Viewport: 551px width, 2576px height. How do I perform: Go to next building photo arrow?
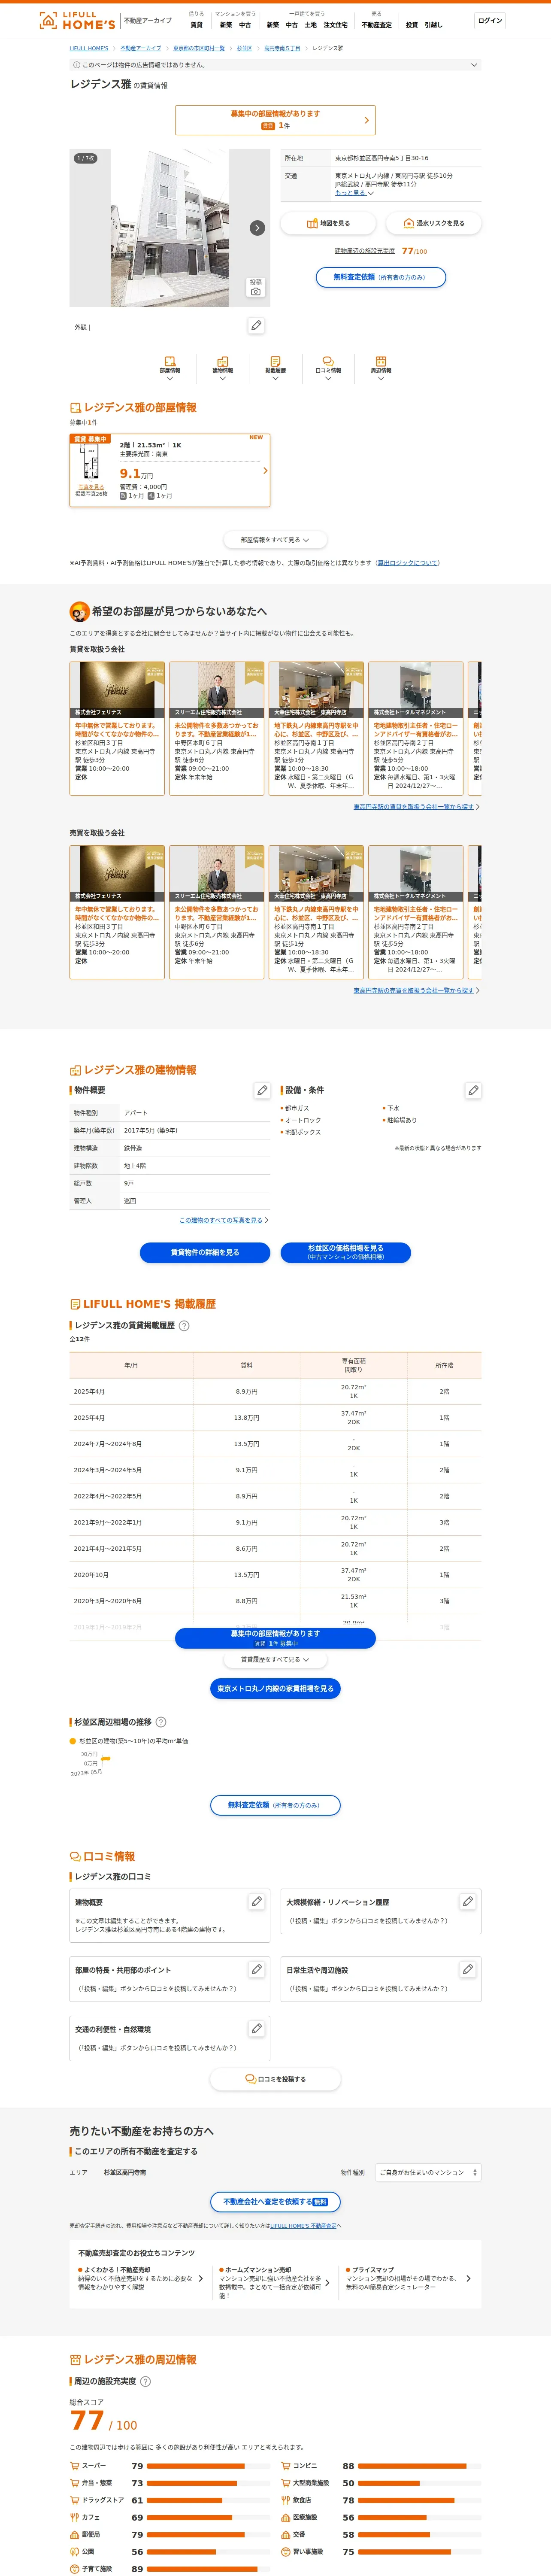pos(257,228)
